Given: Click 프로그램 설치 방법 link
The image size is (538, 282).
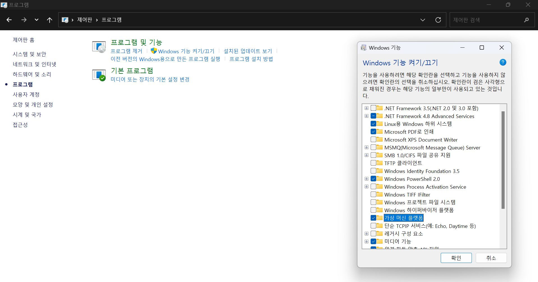Looking at the screenshot, I should click(251, 59).
